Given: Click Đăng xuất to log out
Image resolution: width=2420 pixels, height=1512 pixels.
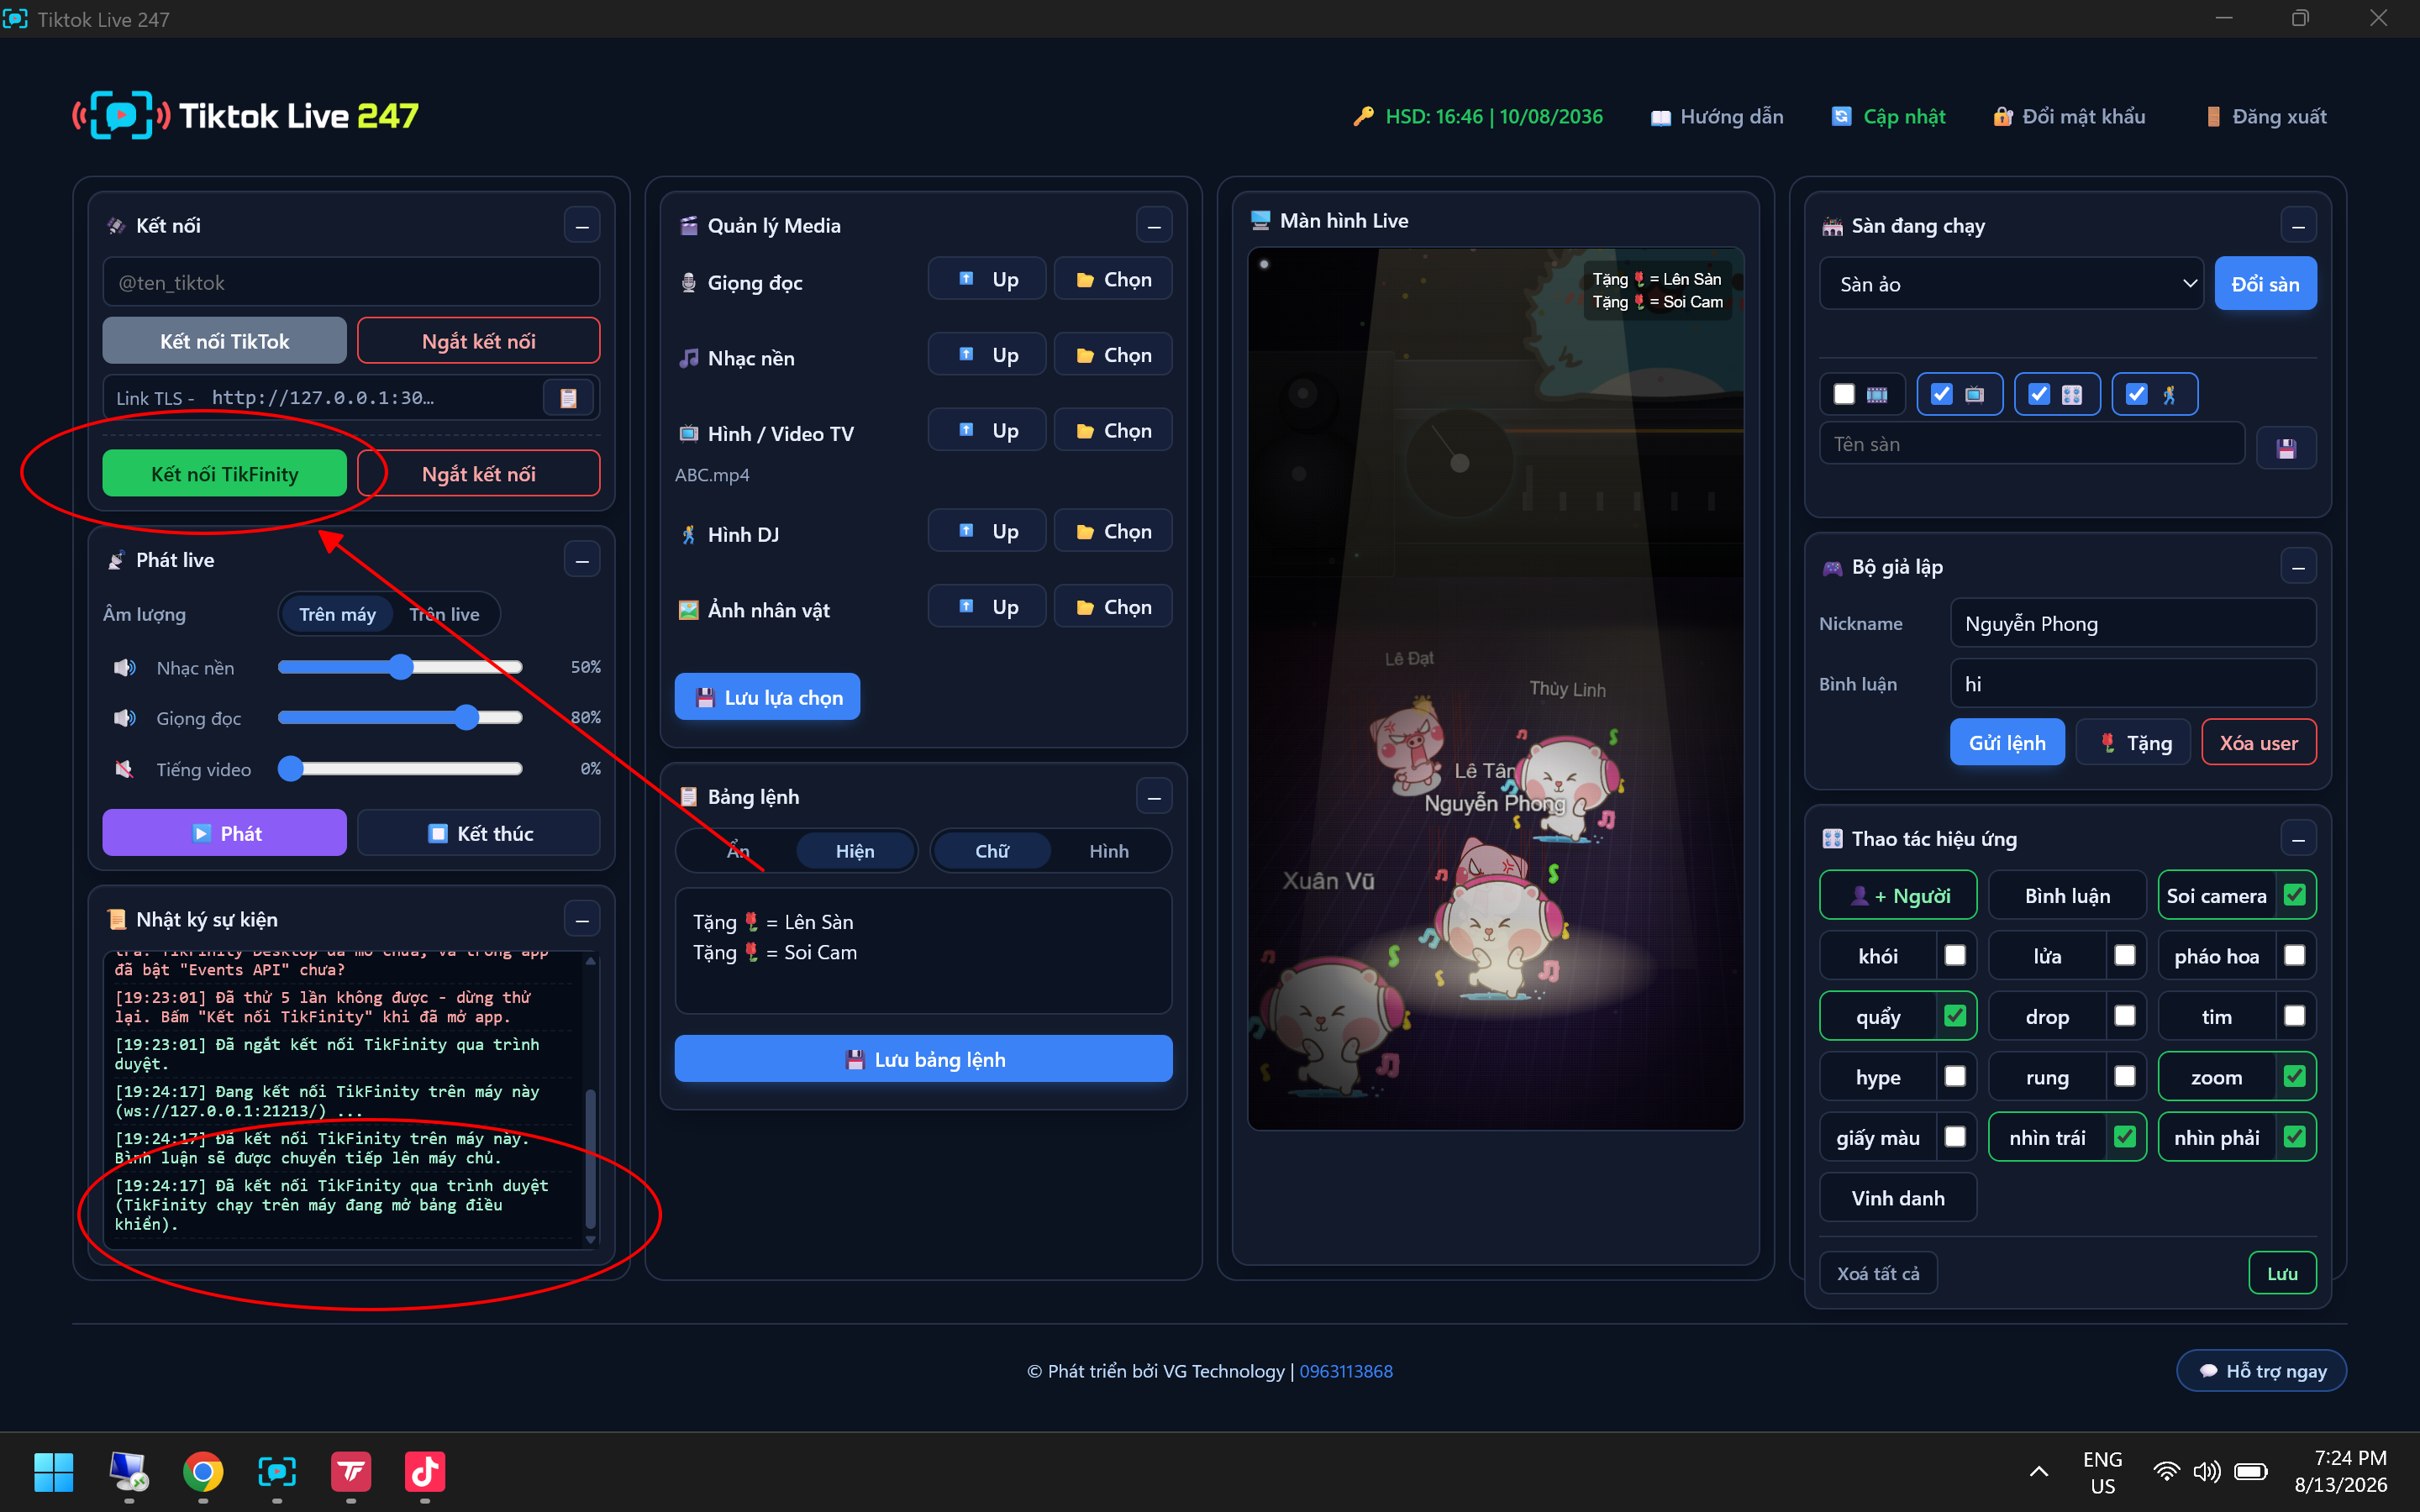Looking at the screenshot, I should click(x=2265, y=116).
